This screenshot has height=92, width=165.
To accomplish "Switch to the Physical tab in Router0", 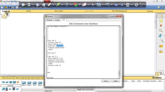I will click(49, 20).
